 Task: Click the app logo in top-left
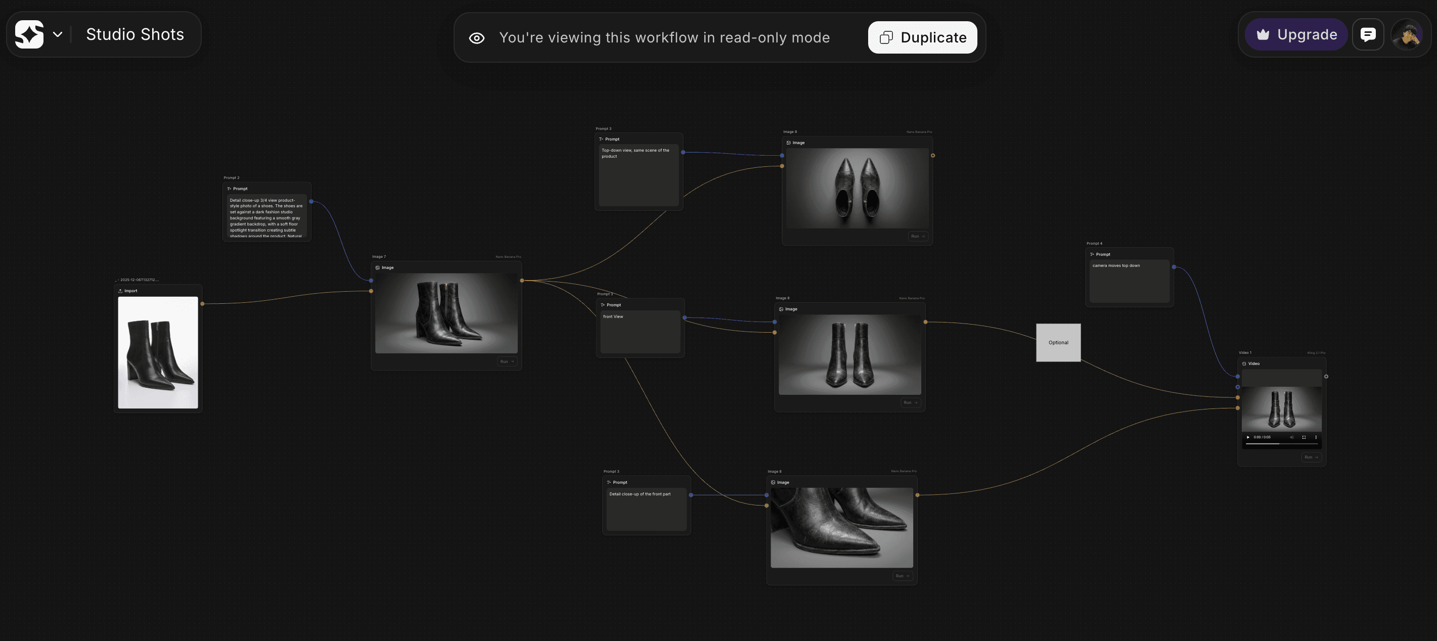(x=29, y=34)
